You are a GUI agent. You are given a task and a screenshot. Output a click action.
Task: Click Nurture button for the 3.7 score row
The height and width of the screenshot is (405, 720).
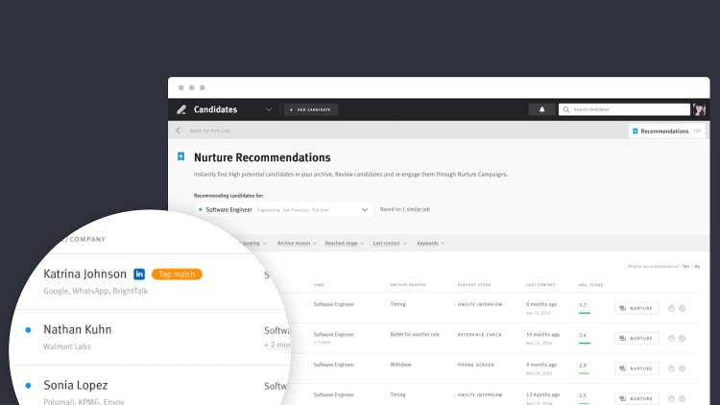tap(636, 308)
